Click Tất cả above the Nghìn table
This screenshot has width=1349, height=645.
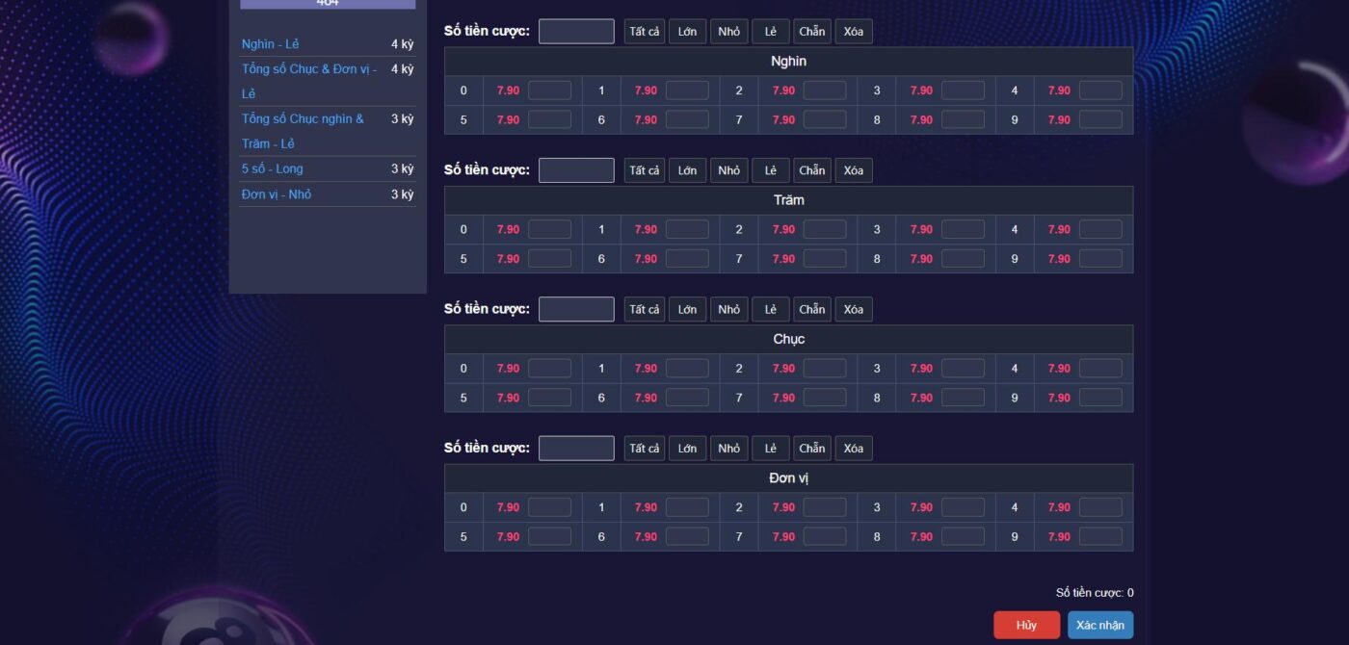[x=645, y=32]
